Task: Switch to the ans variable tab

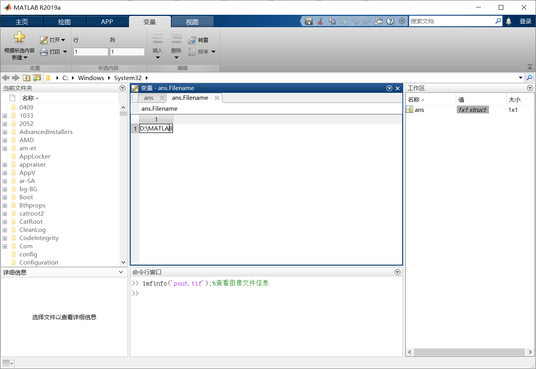Action: pos(149,98)
